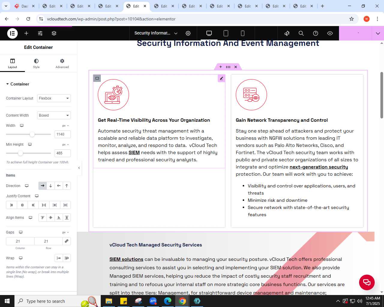The width and height of the screenshot is (384, 307).
Task: Toggle the Gaps link values icon
Action: coord(67,241)
